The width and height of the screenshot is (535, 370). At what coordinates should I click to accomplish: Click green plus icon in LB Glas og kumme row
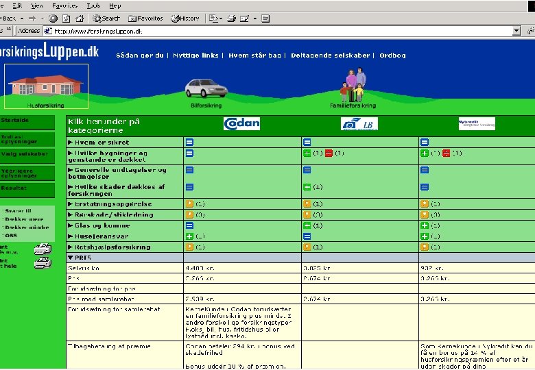click(x=307, y=225)
